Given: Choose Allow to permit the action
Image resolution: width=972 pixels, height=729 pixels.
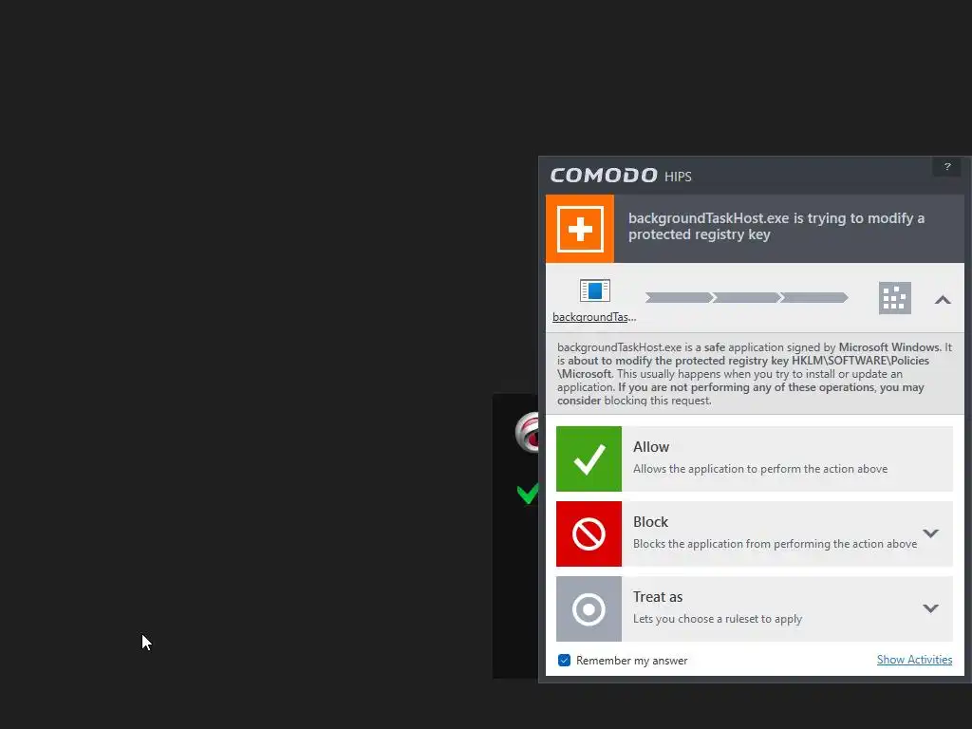Looking at the screenshot, I should [754, 458].
